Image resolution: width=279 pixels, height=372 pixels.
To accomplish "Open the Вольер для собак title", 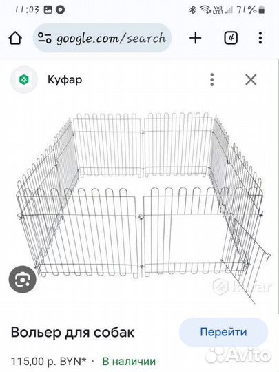I will tap(72, 332).
